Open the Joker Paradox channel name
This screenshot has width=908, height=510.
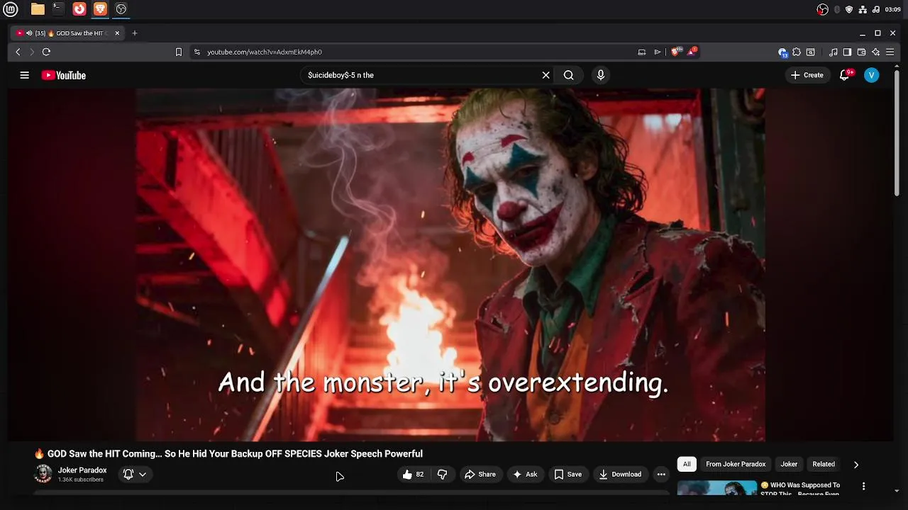click(x=82, y=470)
